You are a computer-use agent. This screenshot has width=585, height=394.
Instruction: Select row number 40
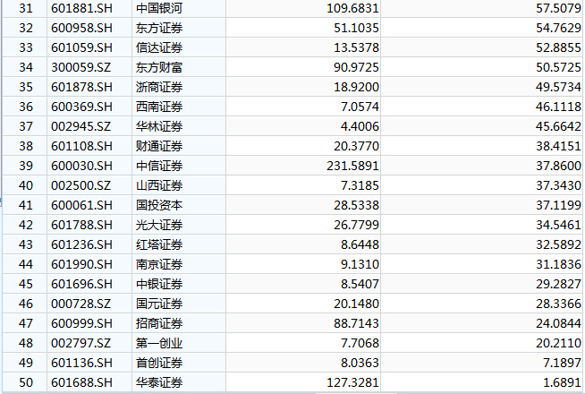tap(25, 185)
